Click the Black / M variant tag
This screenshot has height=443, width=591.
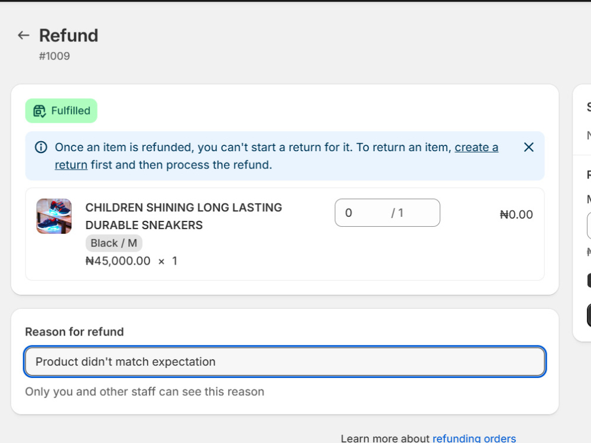114,243
